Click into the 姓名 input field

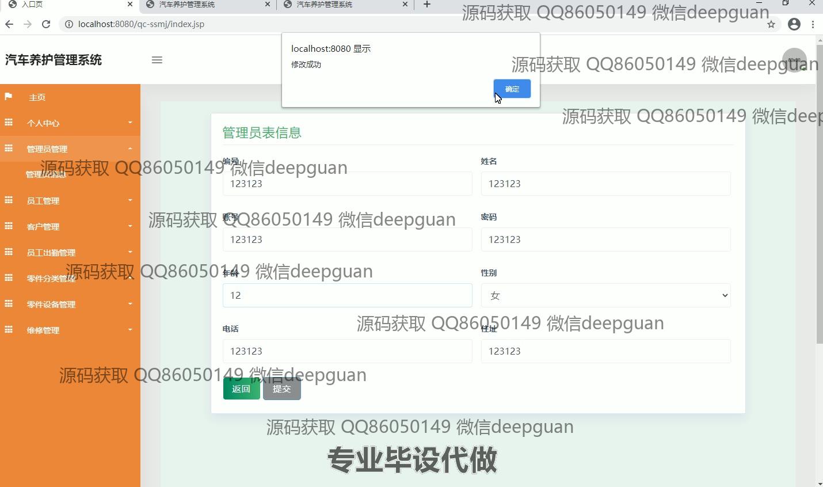(605, 184)
